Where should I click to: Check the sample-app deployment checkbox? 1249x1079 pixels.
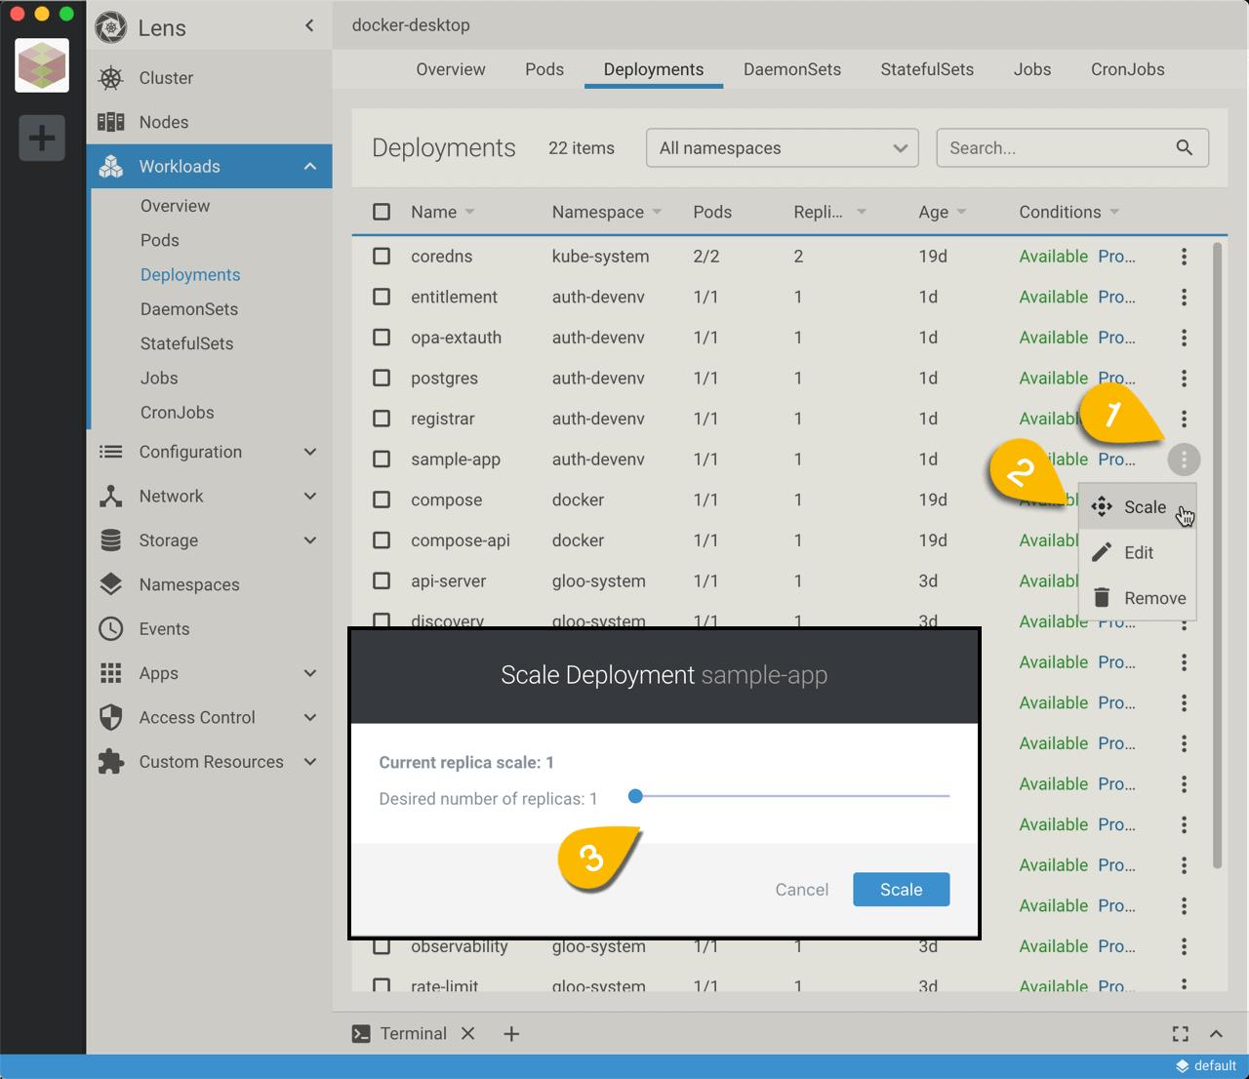382,459
